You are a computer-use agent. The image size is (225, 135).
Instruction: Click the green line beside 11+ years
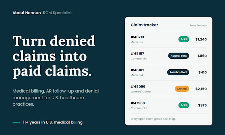coord(16,122)
